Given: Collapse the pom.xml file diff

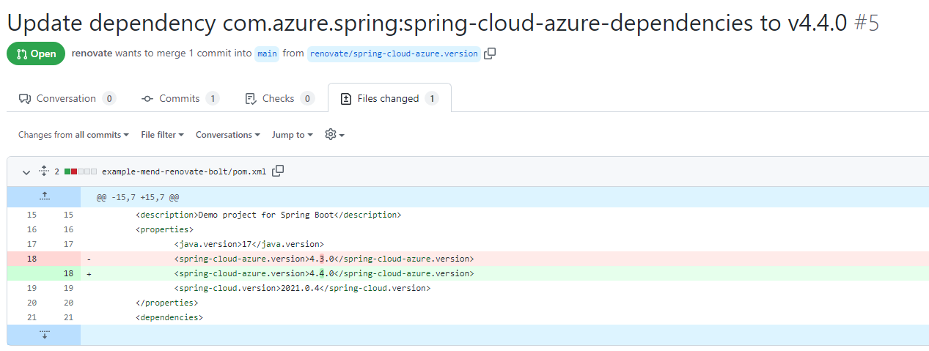Looking at the screenshot, I should click(26, 171).
